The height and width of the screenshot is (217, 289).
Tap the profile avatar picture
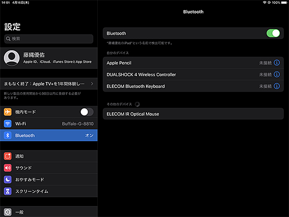[11, 58]
